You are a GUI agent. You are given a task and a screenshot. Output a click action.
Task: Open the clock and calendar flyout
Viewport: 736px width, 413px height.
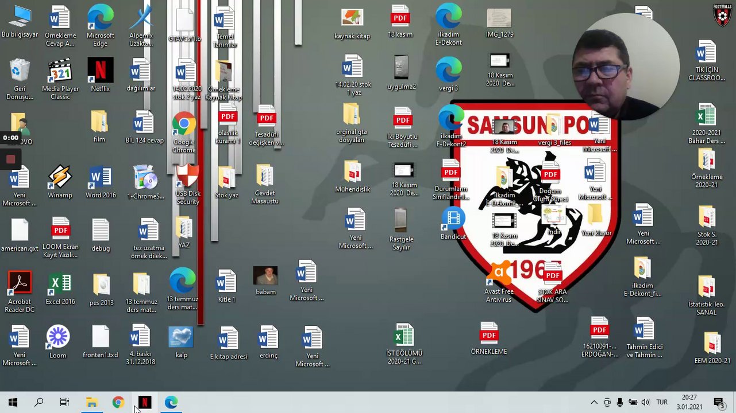pos(689,402)
